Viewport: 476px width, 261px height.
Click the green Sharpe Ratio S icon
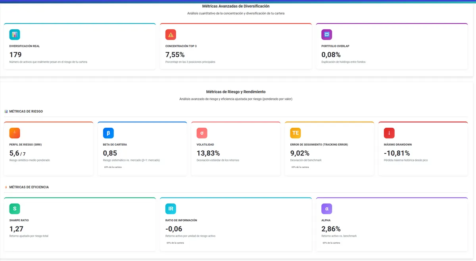tap(15, 209)
